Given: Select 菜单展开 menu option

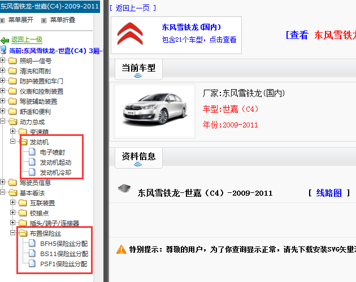Looking at the screenshot, I should coord(21,20).
